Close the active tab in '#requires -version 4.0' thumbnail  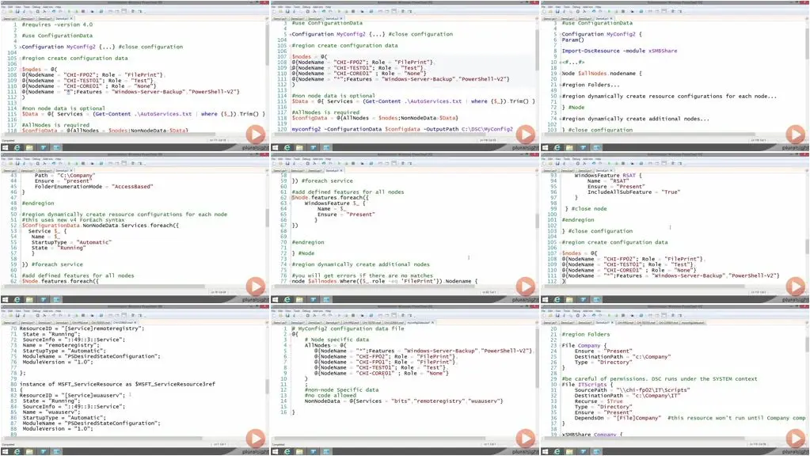tap(71, 18)
